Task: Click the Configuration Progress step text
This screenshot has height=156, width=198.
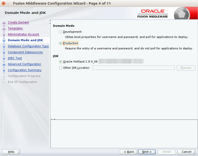Action: (x=24, y=76)
